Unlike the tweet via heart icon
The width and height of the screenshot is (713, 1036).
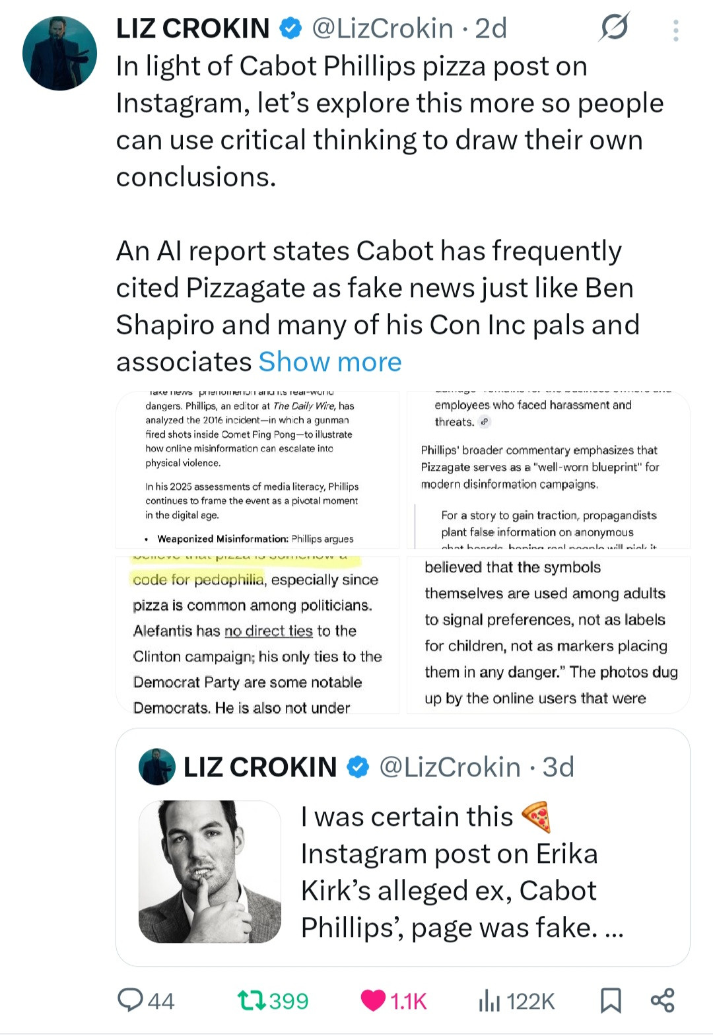pos(374,1000)
